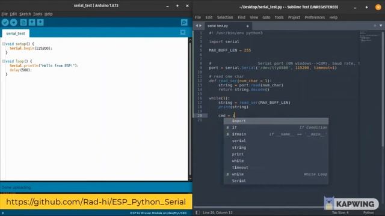The width and height of the screenshot is (385, 216).
Task: Create a New sketch in Arduino toolbar
Action: pos(23,23)
